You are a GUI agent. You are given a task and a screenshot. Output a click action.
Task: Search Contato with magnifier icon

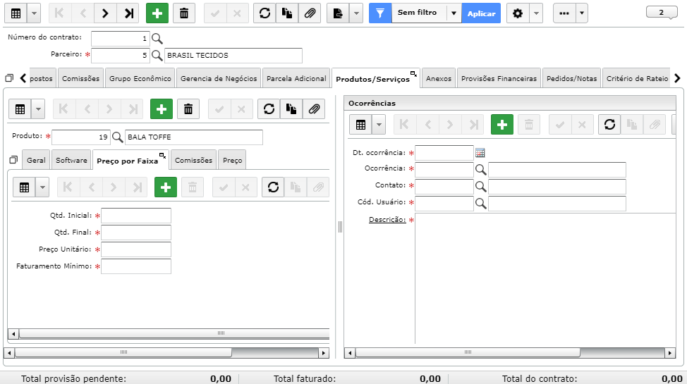pos(481,187)
